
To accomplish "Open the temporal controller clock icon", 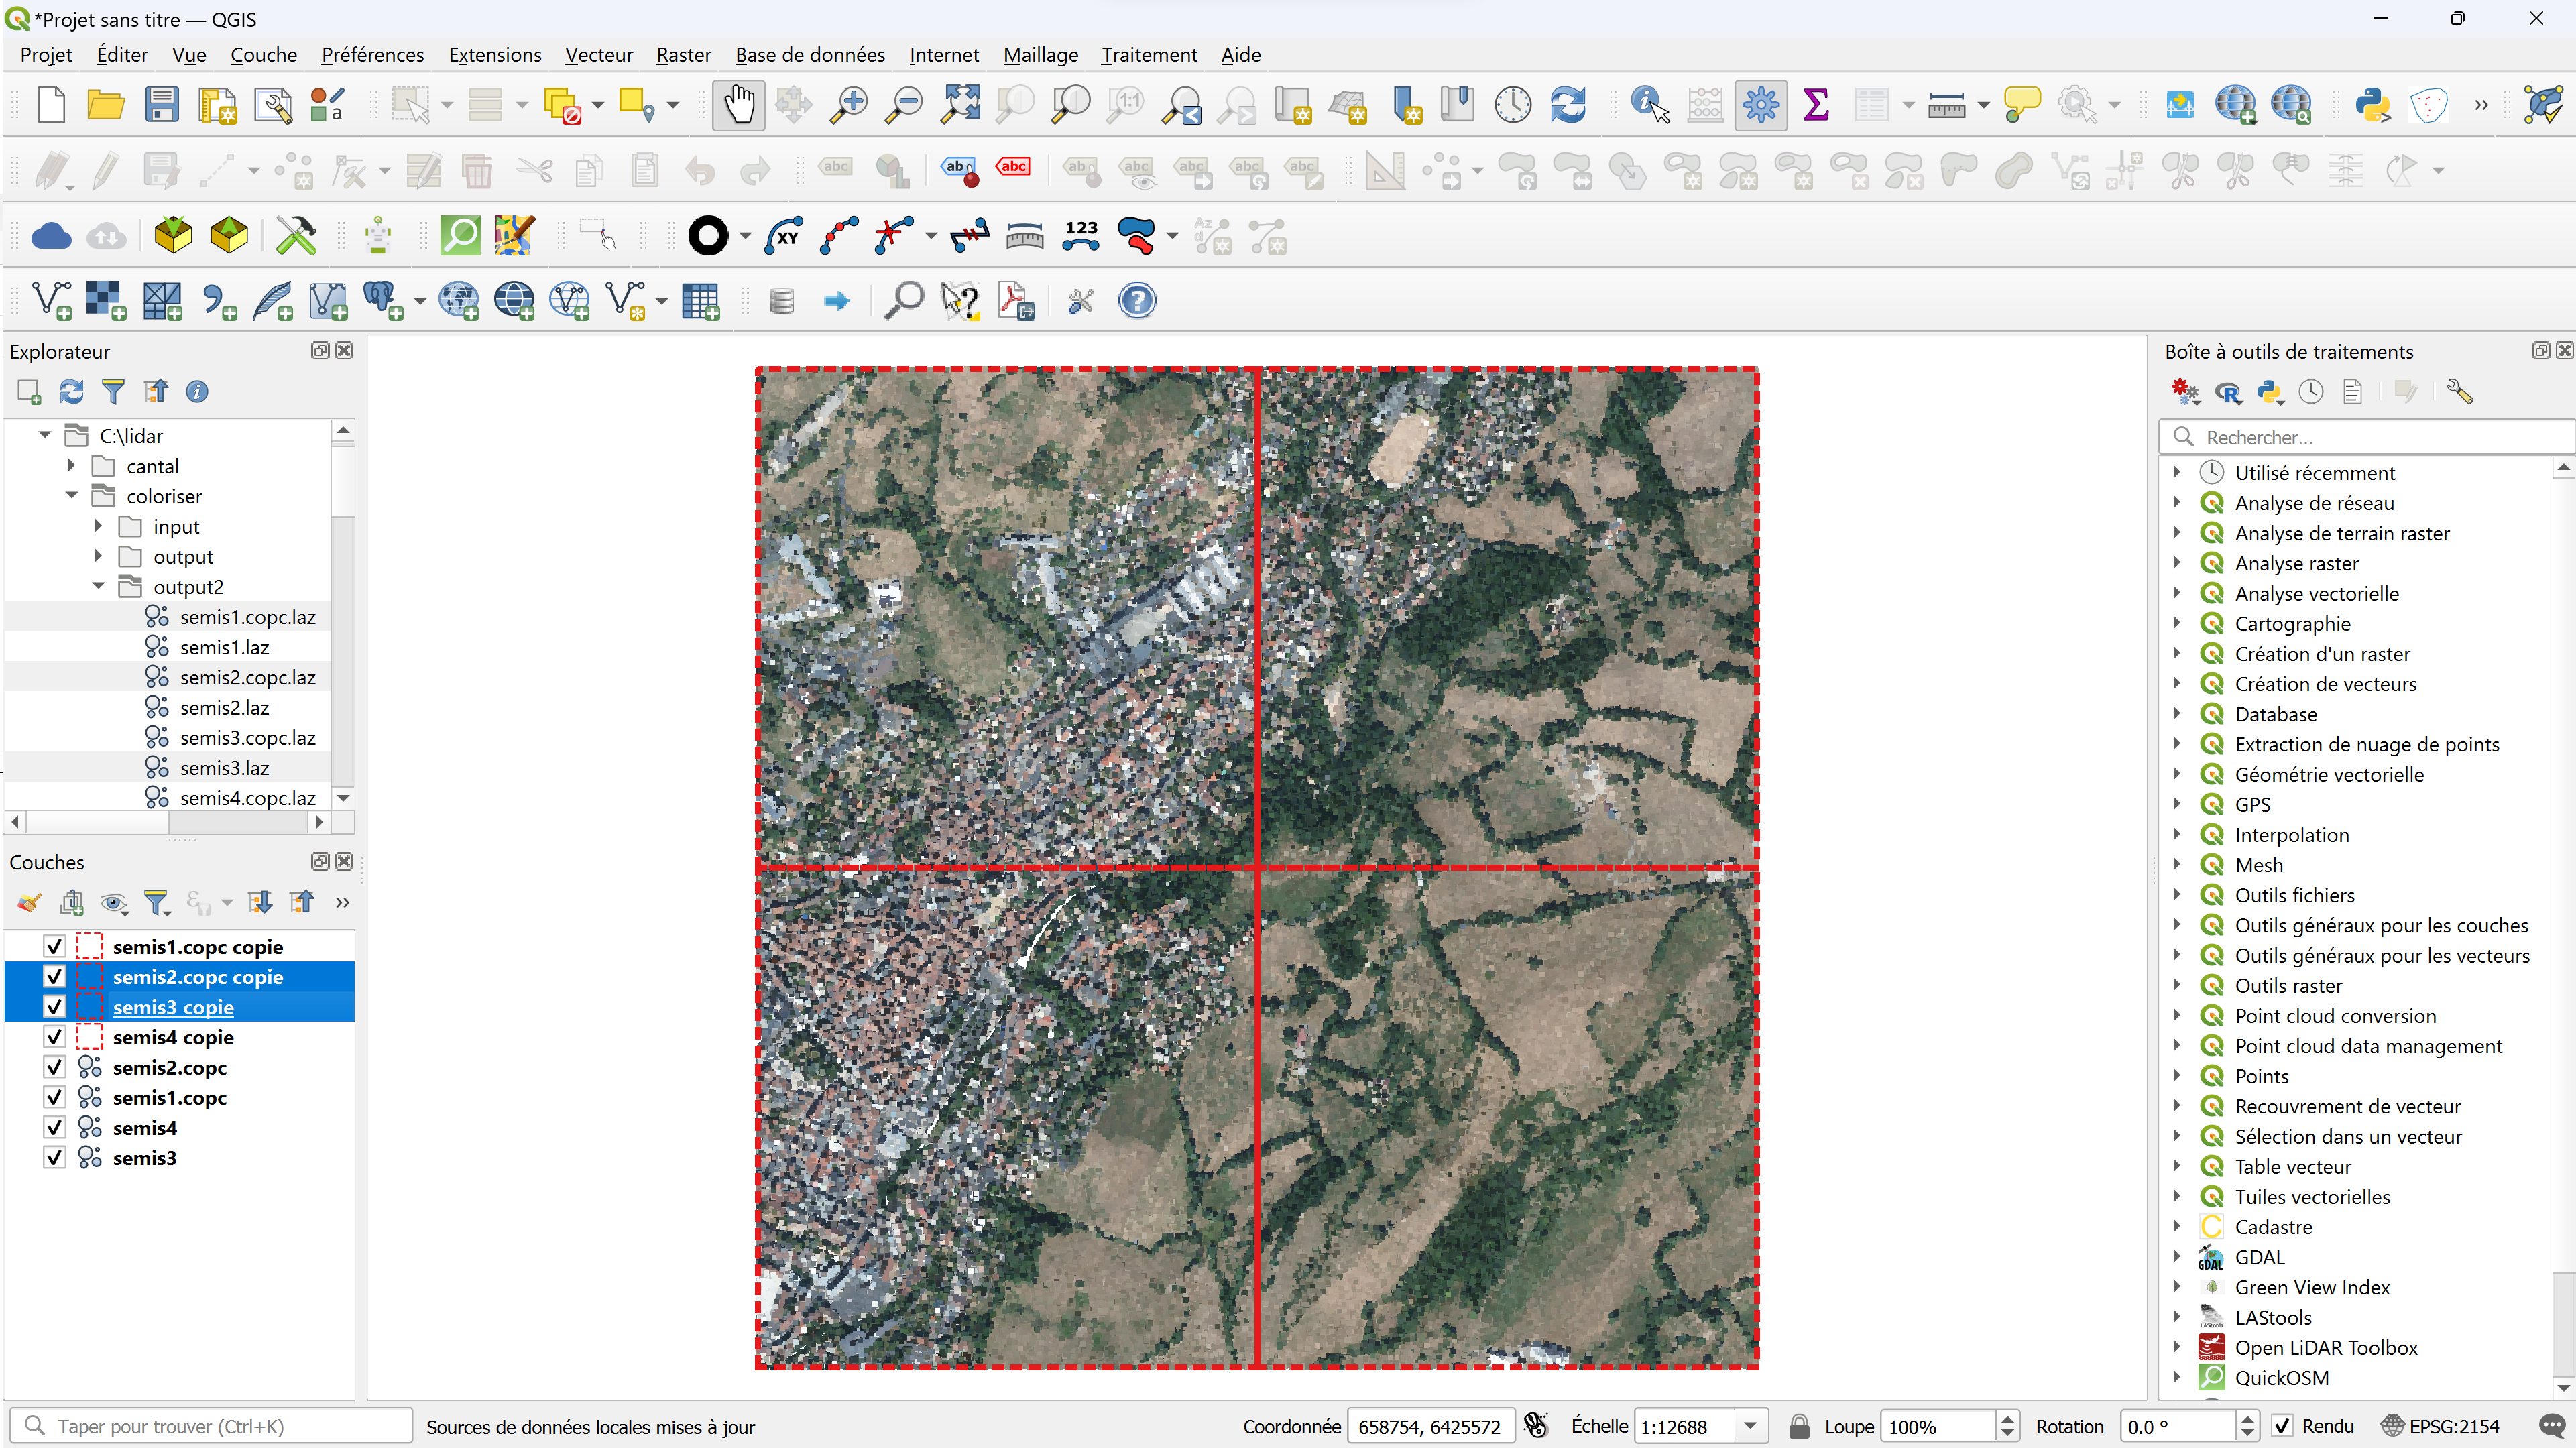I will coord(1512,105).
